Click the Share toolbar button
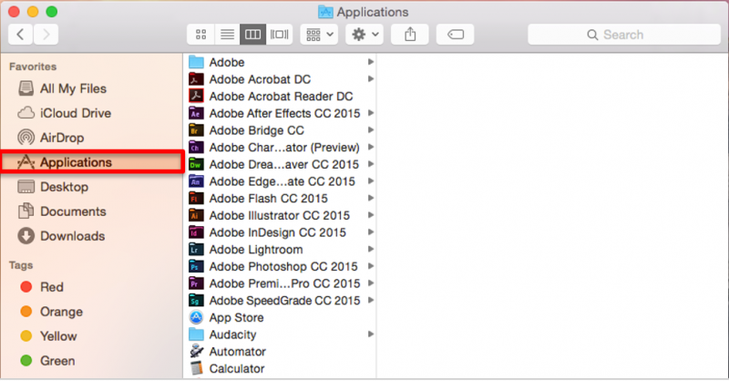Screen dimensions: 729x381 (409, 35)
